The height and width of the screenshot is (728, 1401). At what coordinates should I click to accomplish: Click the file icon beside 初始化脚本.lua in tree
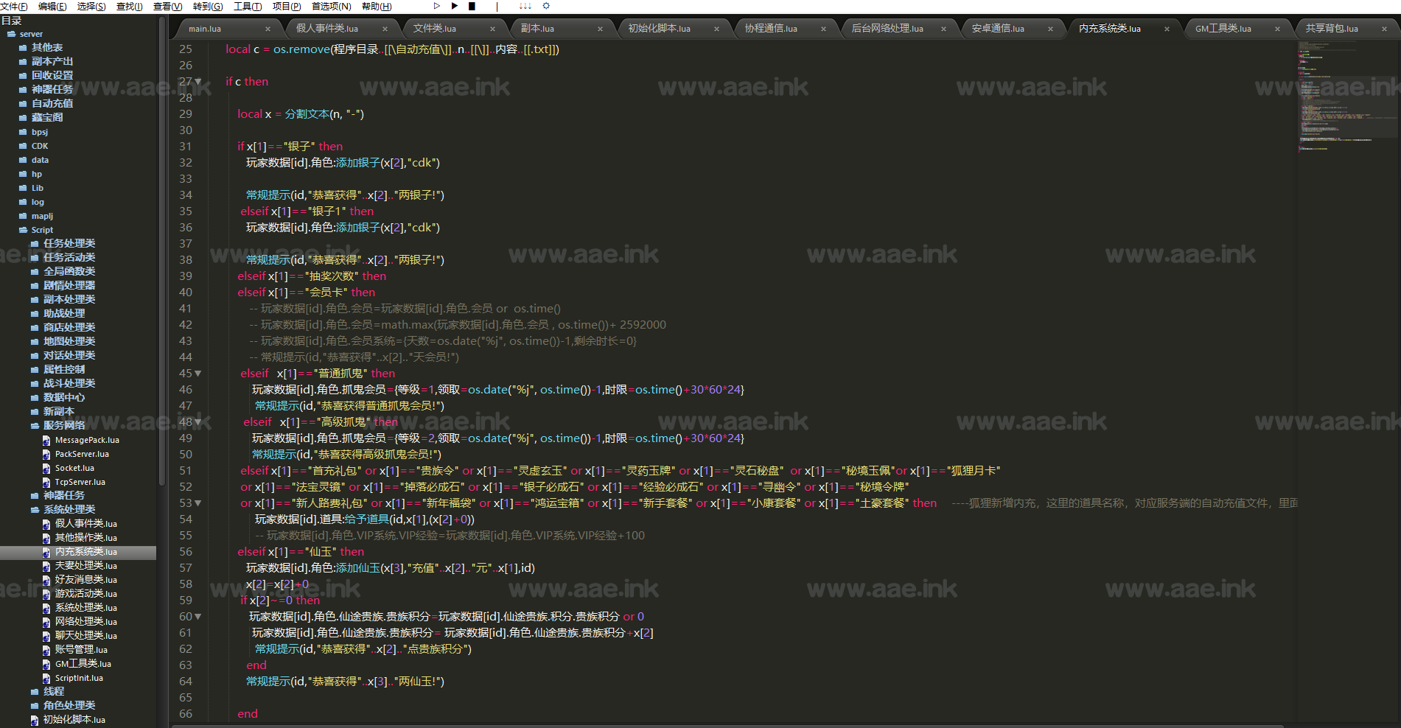point(35,720)
